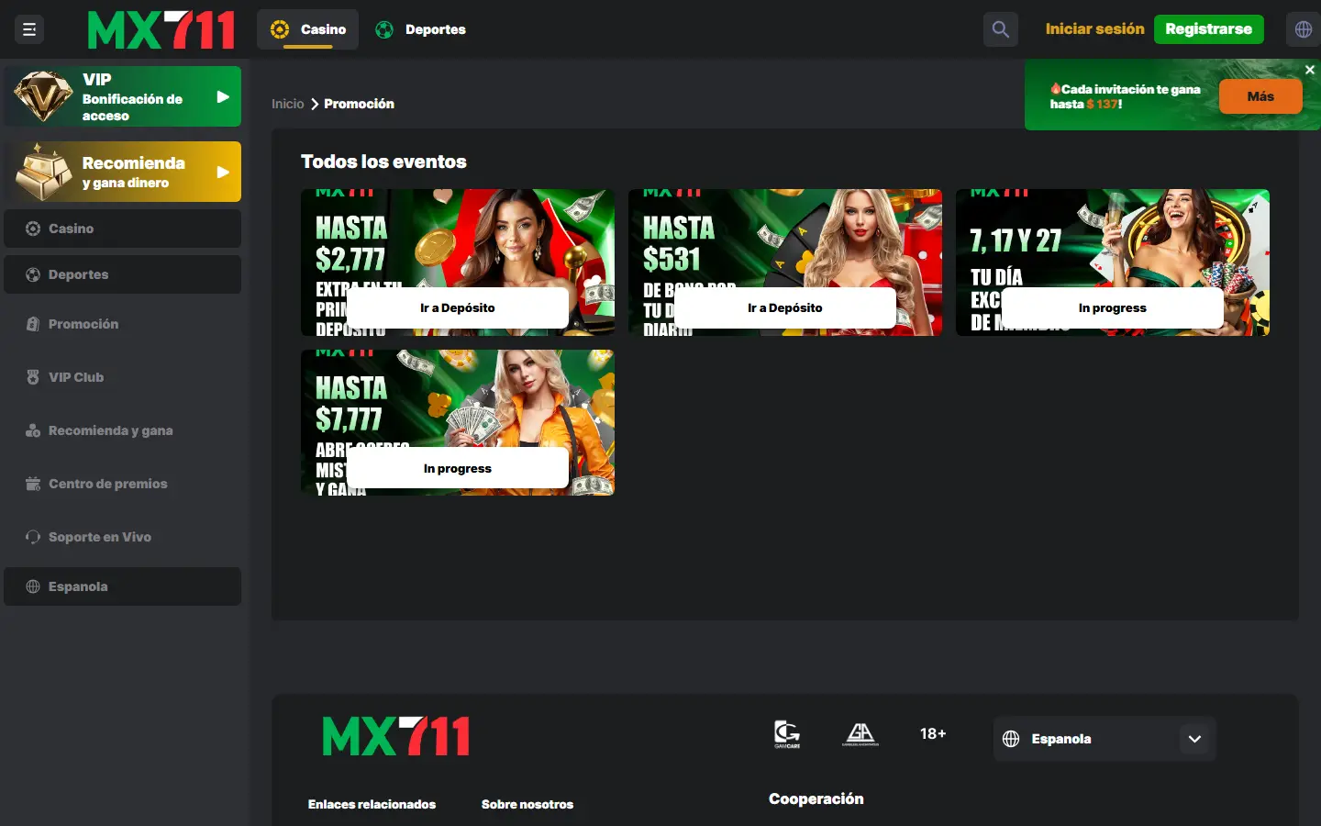This screenshot has width=1321, height=826.
Task: Click the Todos los eventos heading
Action: click(383, 162)
